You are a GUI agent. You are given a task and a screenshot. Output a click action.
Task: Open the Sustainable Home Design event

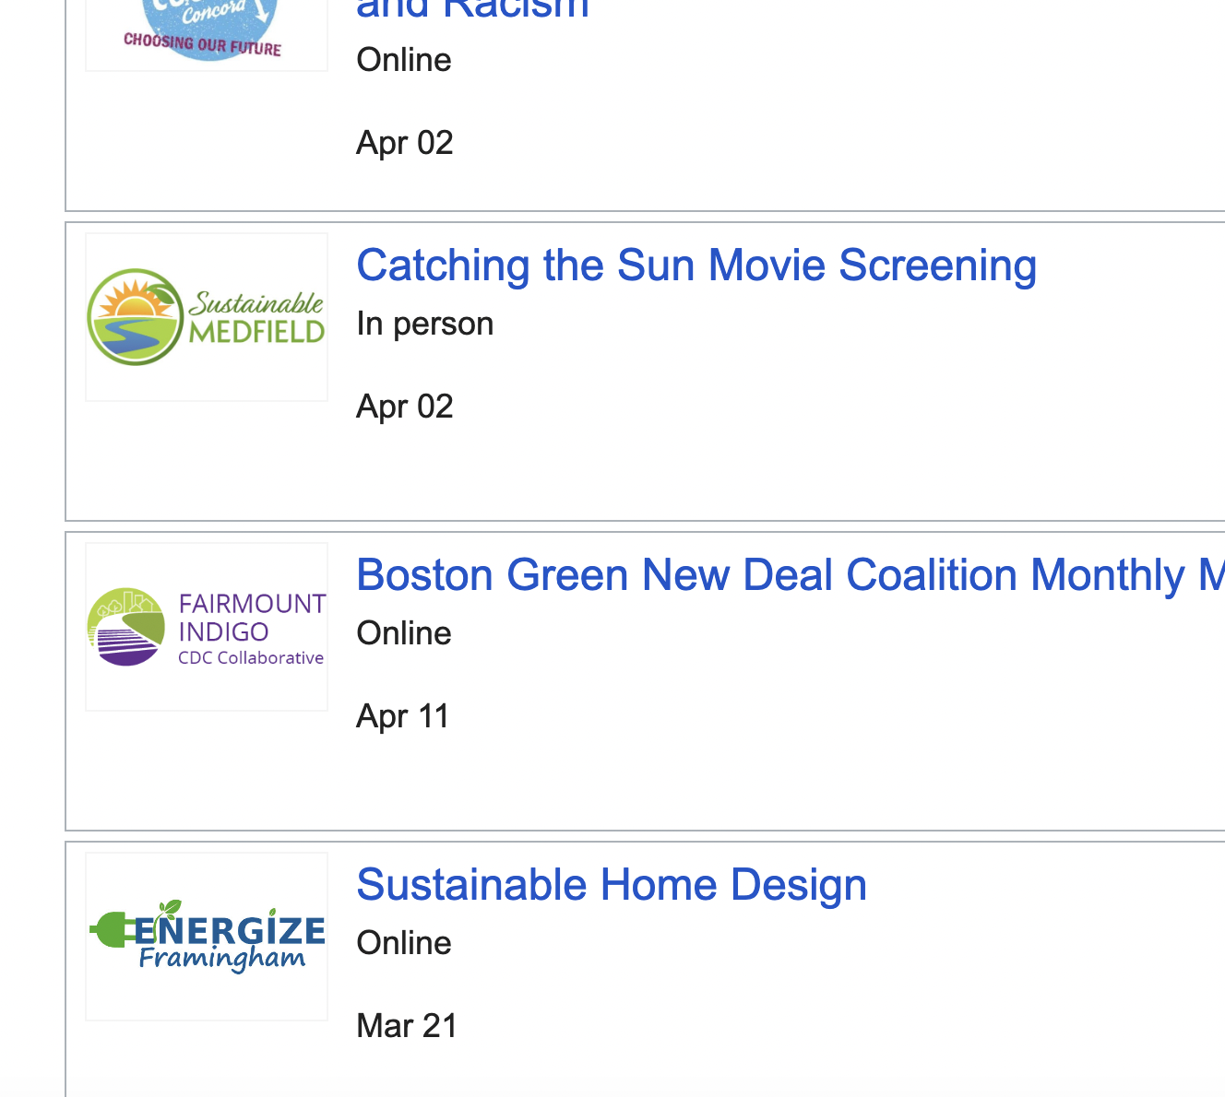pyautogui.click(x=612, y=884)
